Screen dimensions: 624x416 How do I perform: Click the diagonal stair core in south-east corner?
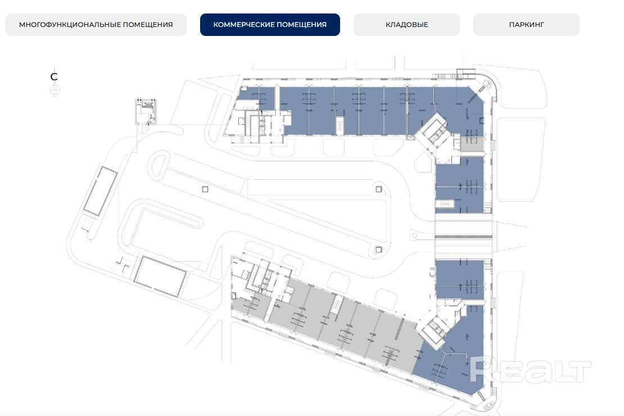pyautogui.click(x=433, y=332)
